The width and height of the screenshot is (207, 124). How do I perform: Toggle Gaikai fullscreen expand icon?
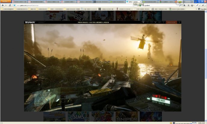click(x=156, y=22)
